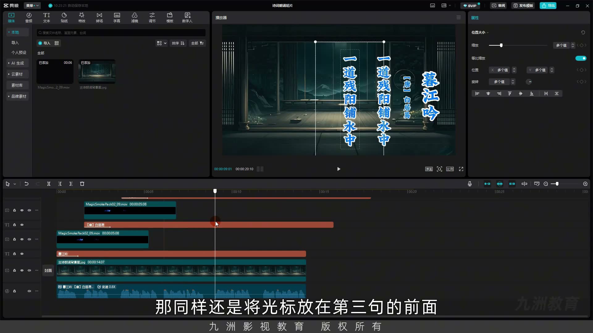Align selection to top edge icon
593x333 pixels.
[510, 93]
